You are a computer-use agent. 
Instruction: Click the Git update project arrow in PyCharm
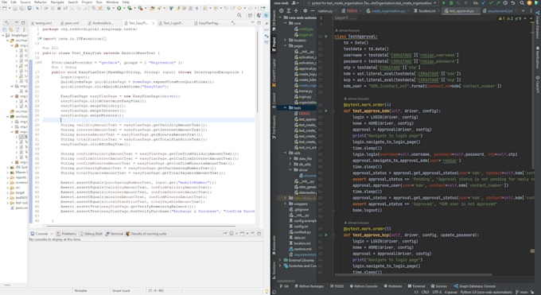484,2
